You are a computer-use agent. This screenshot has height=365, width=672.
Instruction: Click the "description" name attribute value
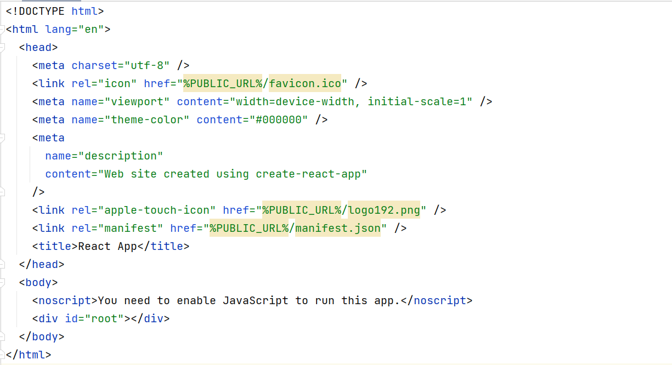[x=120, y=156]
